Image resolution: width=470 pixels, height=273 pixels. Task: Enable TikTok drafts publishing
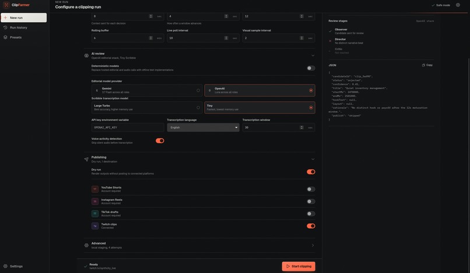(x=311, y=214)
